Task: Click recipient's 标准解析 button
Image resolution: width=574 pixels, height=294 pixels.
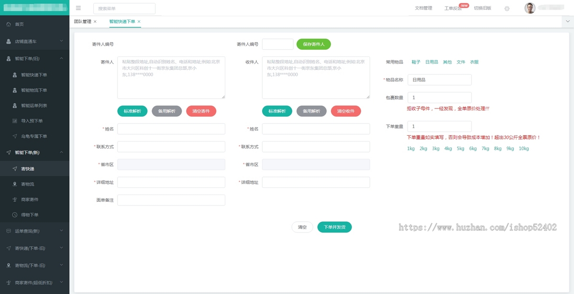Action: (x=277, y=111)
